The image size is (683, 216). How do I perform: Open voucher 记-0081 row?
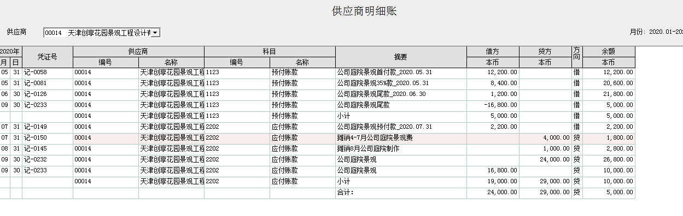(317, 83)
